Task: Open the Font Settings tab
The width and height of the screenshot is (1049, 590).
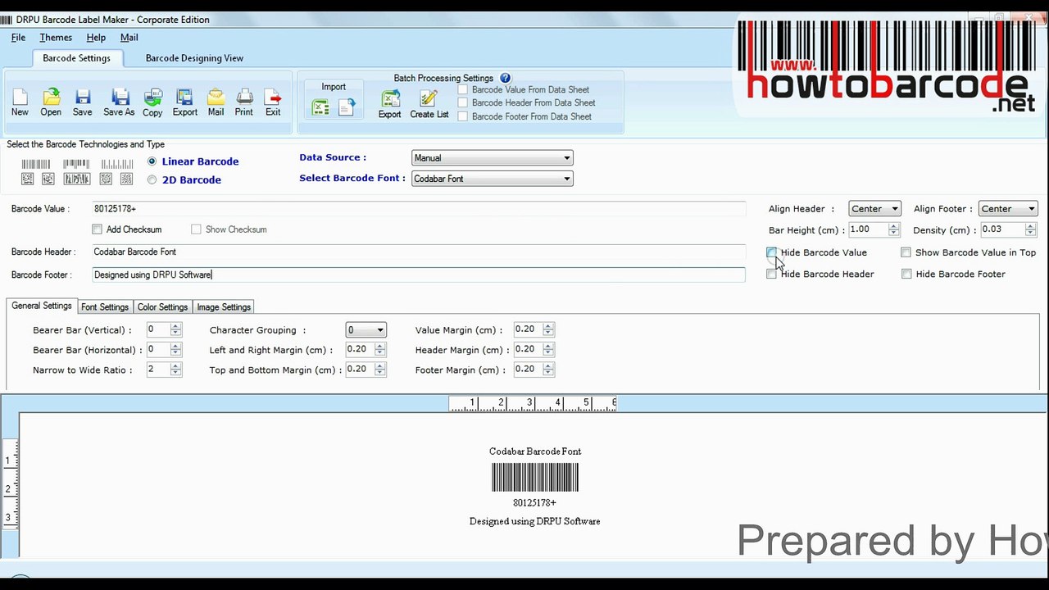Action: 105,307
